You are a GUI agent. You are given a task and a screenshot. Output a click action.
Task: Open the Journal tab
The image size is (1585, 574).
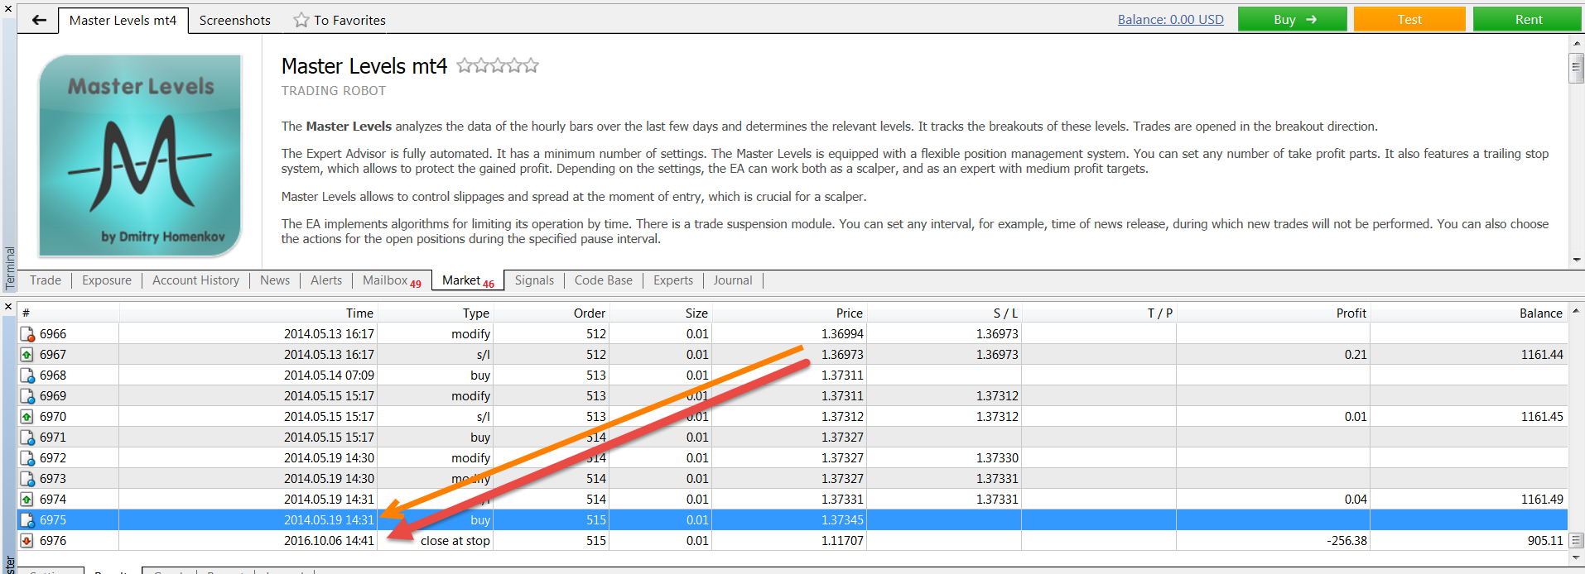pos(733,280)
